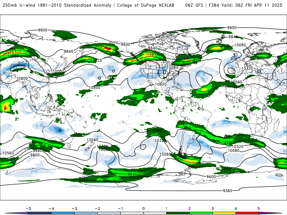Click the colorbar label -3
The width and height of the screenshot is (287, 215).
74,209
